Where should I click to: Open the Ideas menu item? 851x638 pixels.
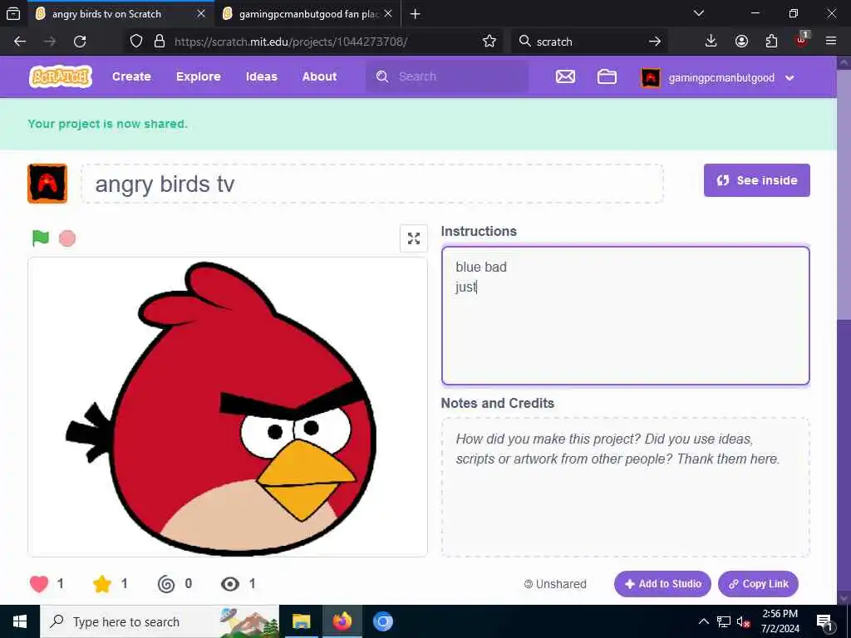(x=261, y=76)
